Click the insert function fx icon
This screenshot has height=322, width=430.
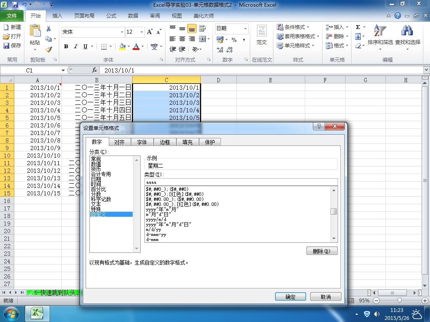[94, 70]
